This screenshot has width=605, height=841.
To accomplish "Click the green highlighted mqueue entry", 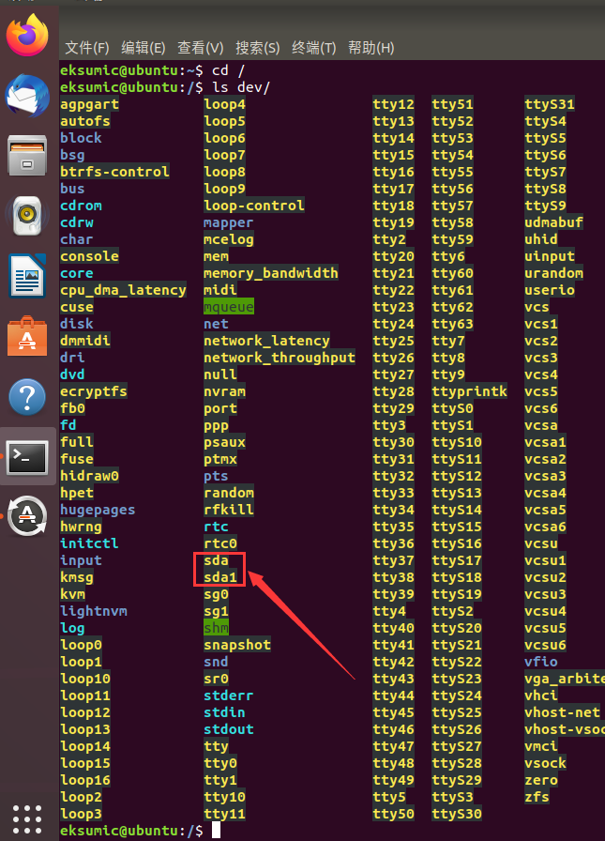I will (229, 307).
